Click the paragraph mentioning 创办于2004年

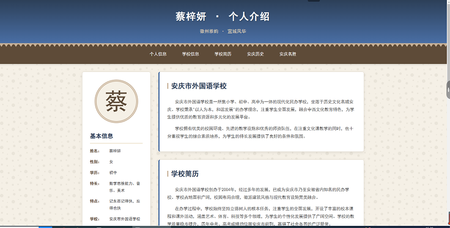(x=262, y=193)
